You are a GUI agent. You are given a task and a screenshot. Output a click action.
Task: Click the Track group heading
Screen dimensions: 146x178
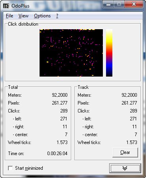coord(83,87)
